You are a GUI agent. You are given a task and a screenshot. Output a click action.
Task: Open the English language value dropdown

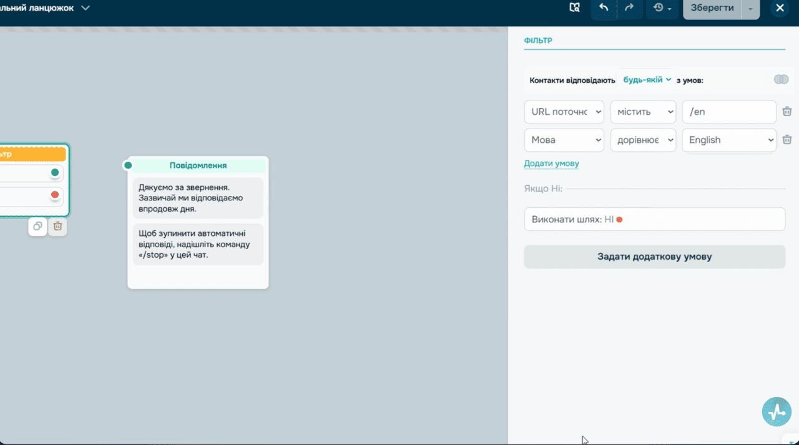point(729,140)
